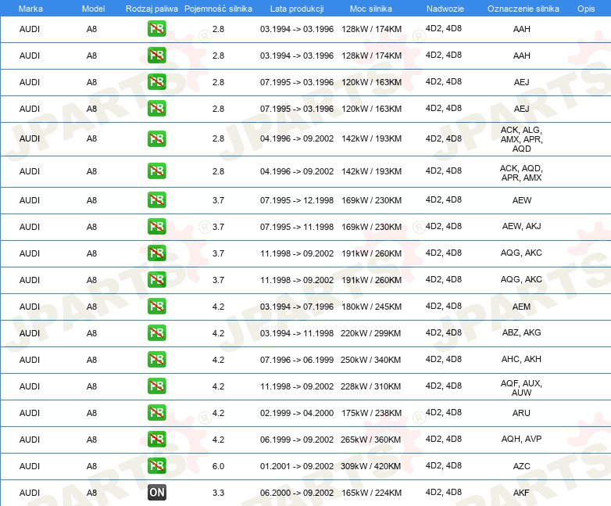Image resolution: width=611 pixels, height=506 pixels.
Task: Select the power value 265kW / 360KM
Action: coord(370,440)
